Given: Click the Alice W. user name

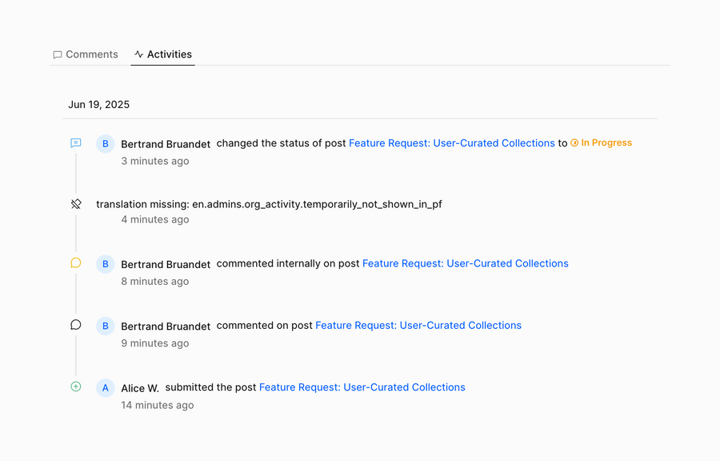Looking at the screenshot, I should click(140, 388).
